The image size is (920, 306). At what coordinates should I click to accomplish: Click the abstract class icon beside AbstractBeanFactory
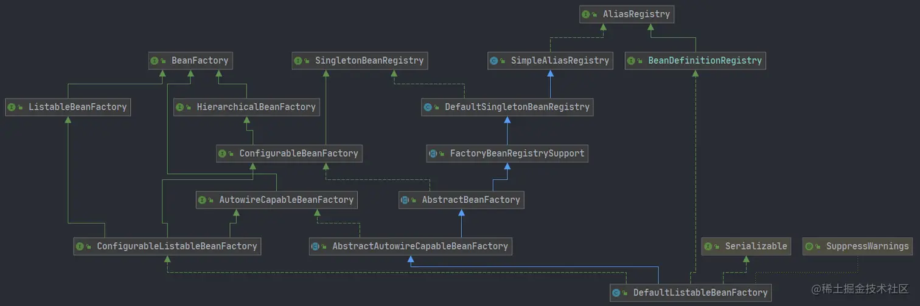(x=405, y=200)
